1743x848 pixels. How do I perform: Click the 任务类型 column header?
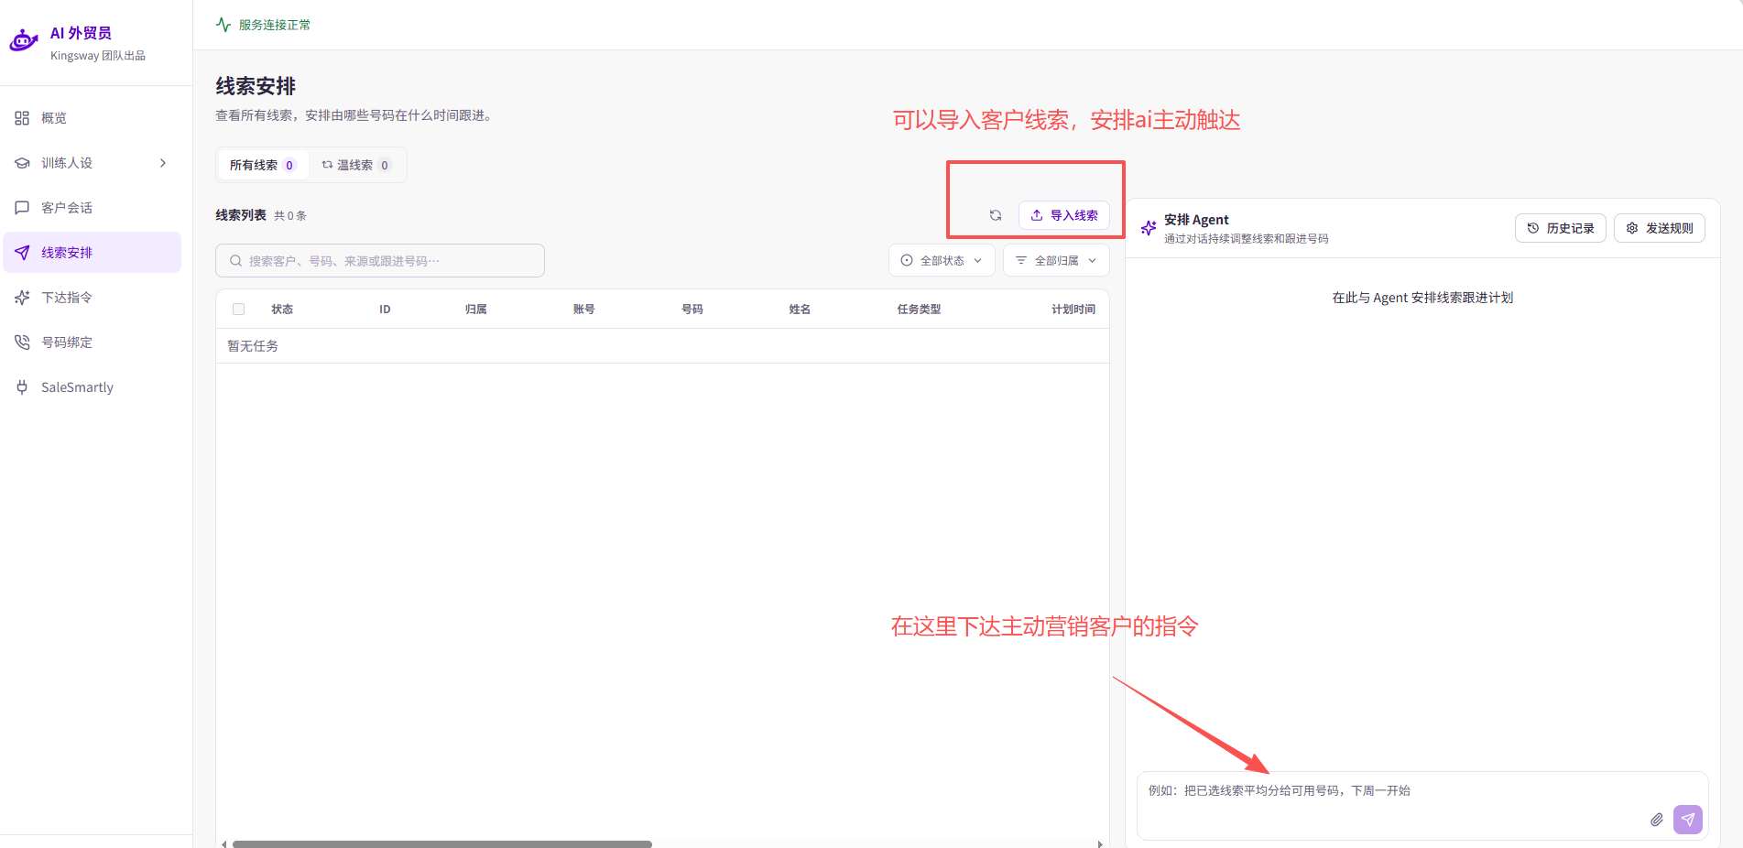point(919,310)
